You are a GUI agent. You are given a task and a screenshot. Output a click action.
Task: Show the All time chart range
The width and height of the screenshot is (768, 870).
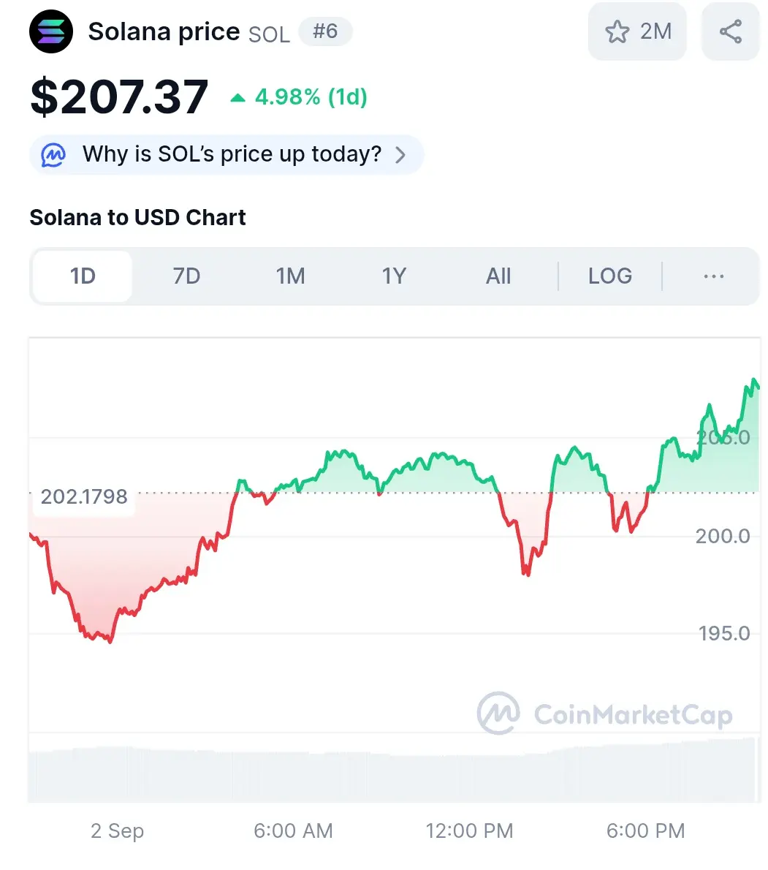[x=498, y=276]
